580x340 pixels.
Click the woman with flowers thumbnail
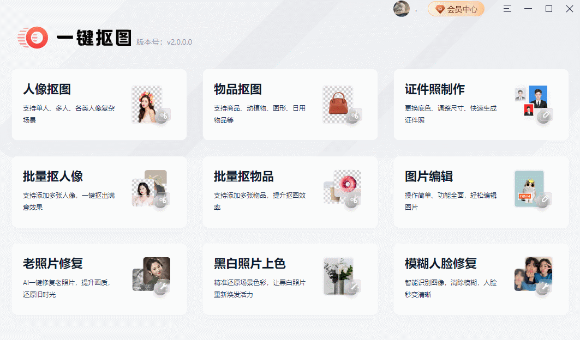coord(147,104)
